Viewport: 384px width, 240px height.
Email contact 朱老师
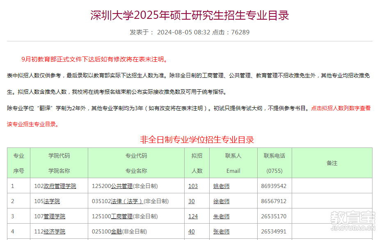coord(222,216)
